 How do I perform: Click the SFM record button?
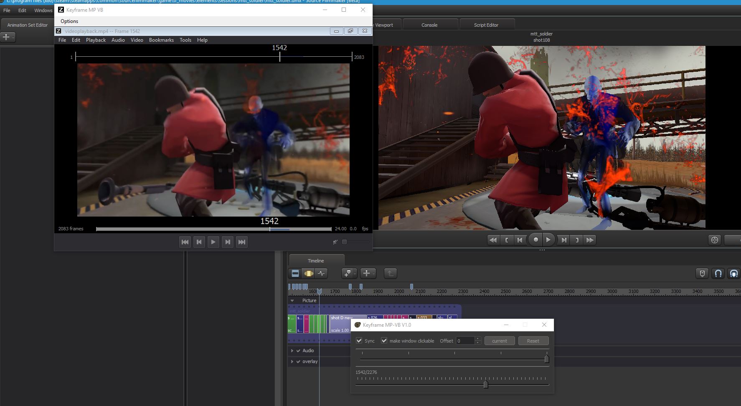click(x=535, y=240)
